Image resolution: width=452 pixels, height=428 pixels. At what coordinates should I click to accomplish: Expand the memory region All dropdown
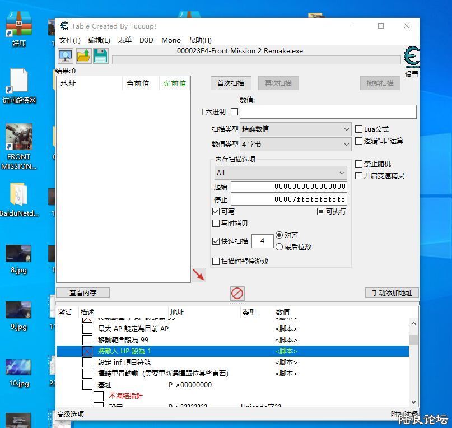point(281,173)
